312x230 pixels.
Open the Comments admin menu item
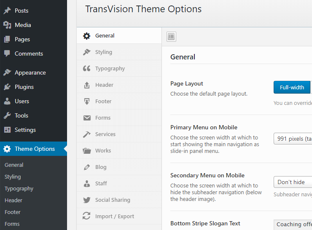pyautogui.click(x=33, y=53)
